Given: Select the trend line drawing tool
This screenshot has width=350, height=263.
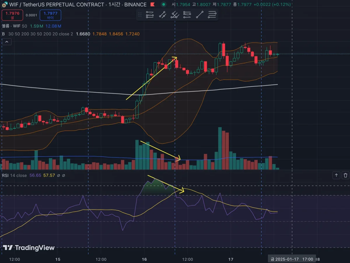Looking at the screenshot, I should [x=200, y=15].
